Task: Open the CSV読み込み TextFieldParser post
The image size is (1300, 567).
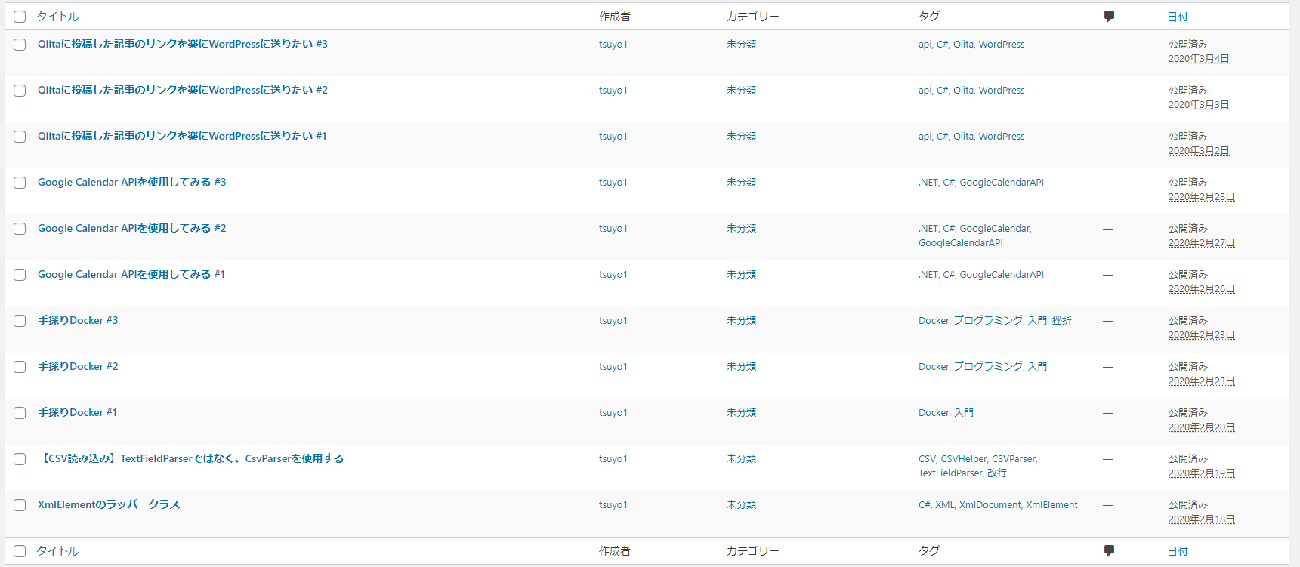Action: pyautogui.click(x=191, y=458)
